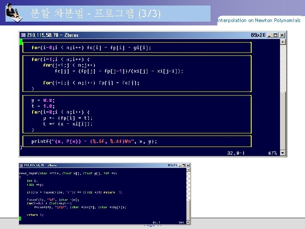The height and width of the screenshot is (229, 305).
Task: Click the vim cursor position '32,0-1' status
Action: tap(236, 153)
